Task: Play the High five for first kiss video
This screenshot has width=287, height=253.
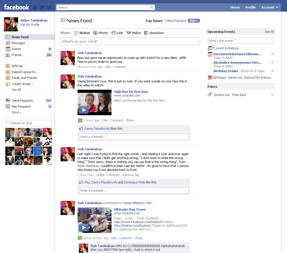Action: (x=84, y=110)
